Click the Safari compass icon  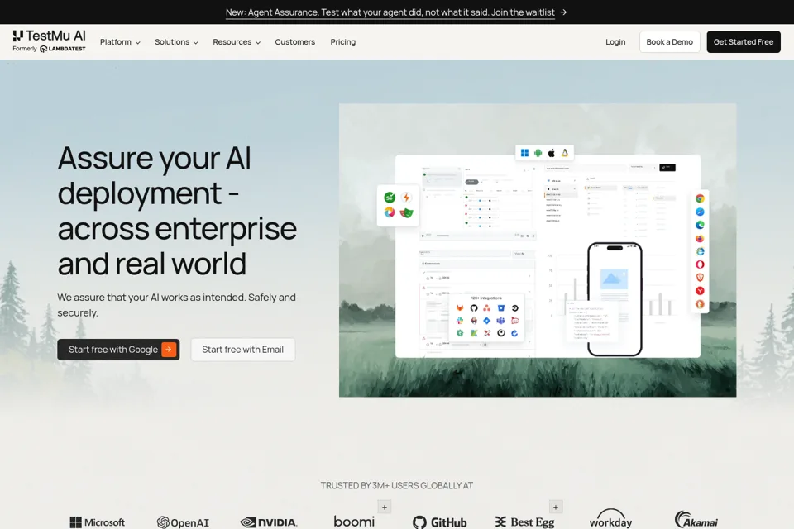(x=700, y=212)
